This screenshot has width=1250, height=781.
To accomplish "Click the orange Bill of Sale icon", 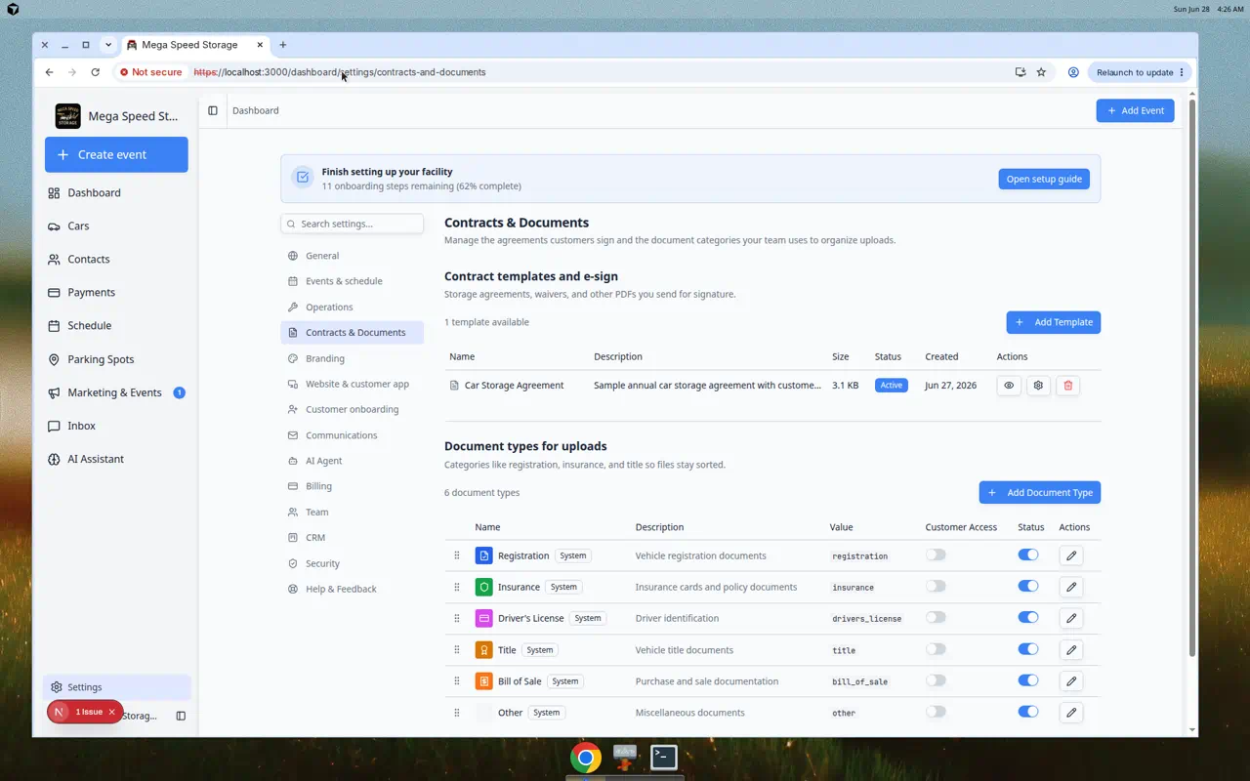I will tap(483, 680).
